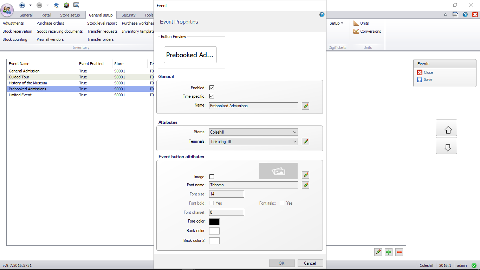
Task: Click the green plus add event icon
Action: pyautogui.click(x=388, y=252)
